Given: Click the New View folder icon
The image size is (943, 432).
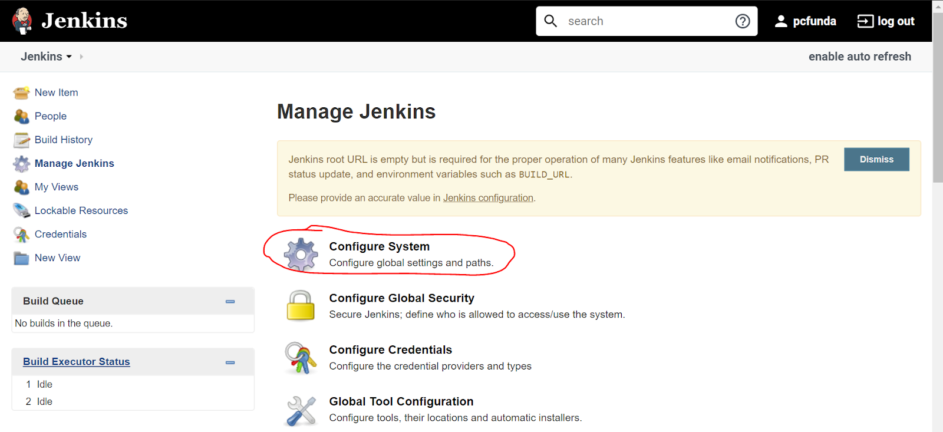Looking at the screenshot, I should (22, 258).
